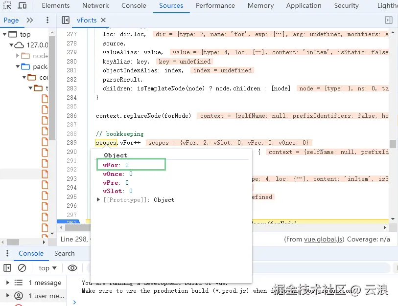Select the highlighted file icon in tree
The image size is (398, 306).
45,174
